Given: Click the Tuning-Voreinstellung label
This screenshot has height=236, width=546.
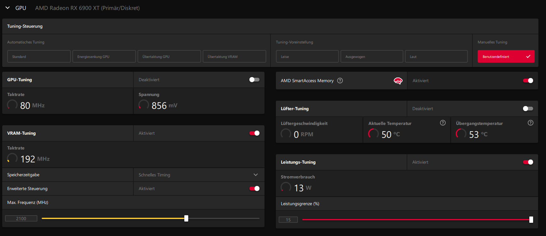Looking at the screenshot, I should pyautogui.click(x=294, y=42).
